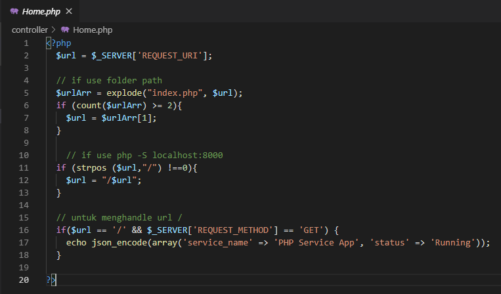Click comment '// if use folder path'

[109, 81]
